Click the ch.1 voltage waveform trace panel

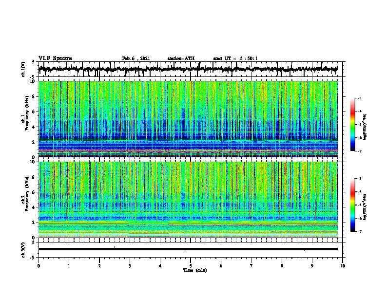tap(190, 69)
